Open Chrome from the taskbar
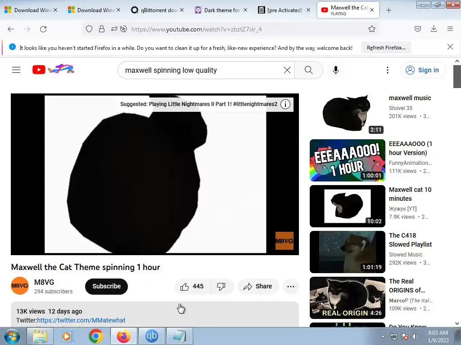Screen dimensions: 461x345 (95, 336)
